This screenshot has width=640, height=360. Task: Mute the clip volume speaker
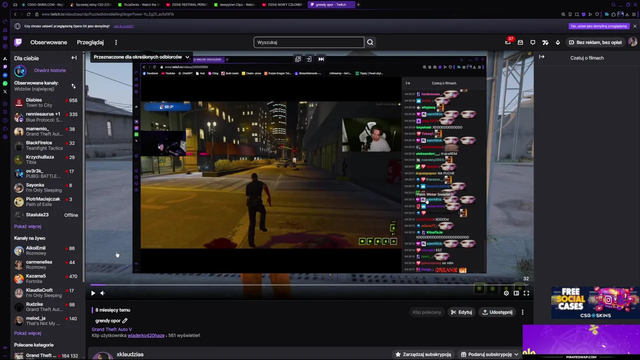[x=102, y=293]
